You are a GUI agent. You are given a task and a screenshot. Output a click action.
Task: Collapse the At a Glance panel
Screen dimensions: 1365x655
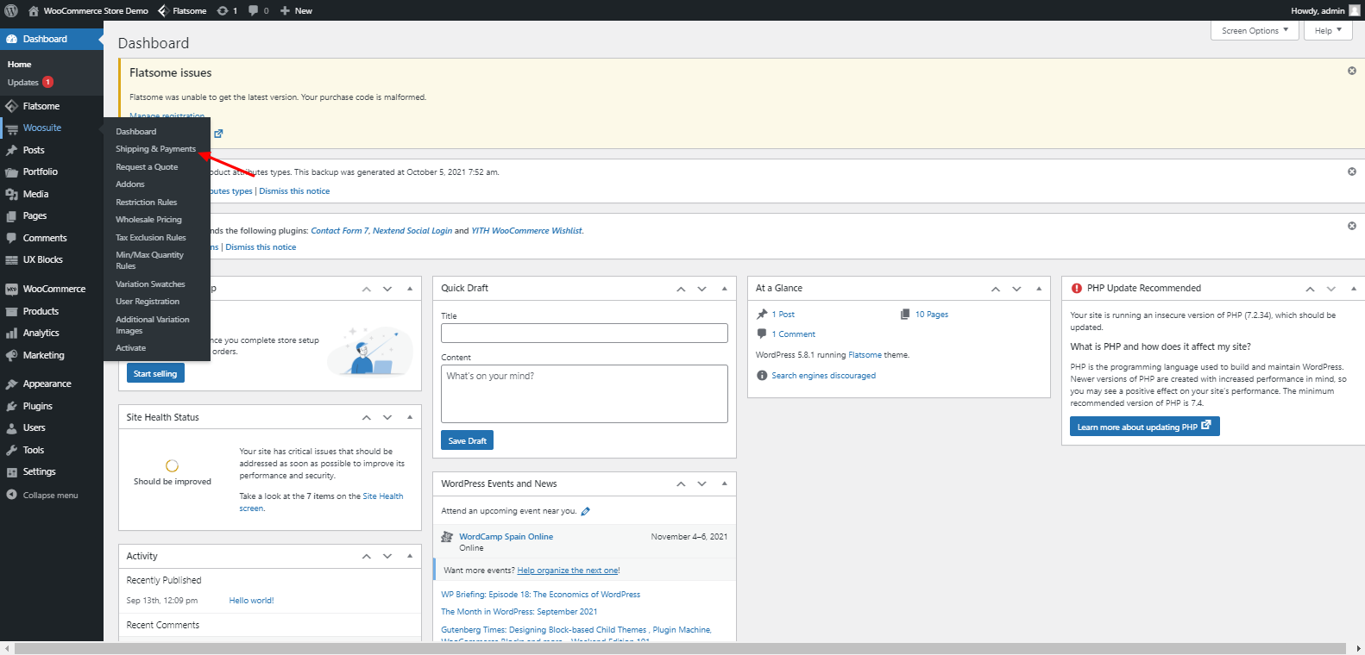coord(1039,288)
